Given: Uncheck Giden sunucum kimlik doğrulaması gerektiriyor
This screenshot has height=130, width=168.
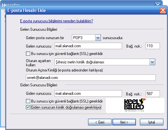Looking at the screenshot, I should (28, 107).
